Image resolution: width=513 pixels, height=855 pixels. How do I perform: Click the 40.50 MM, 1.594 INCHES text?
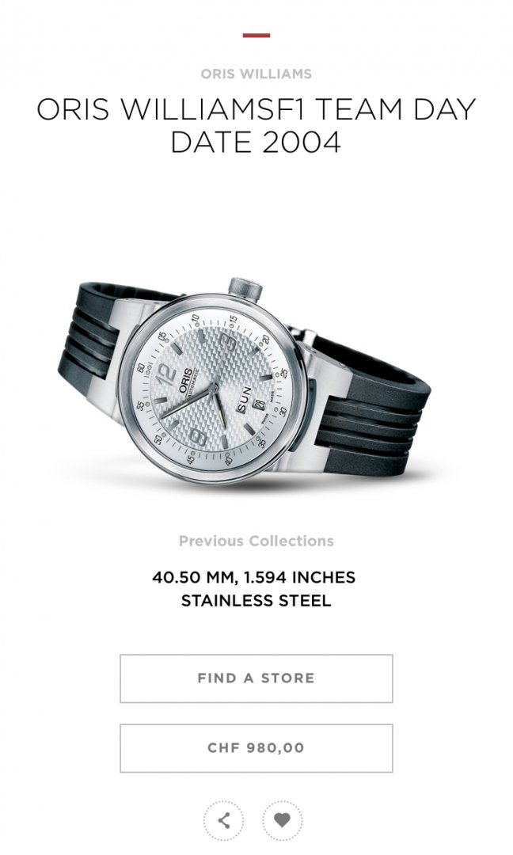coord(254,577)
